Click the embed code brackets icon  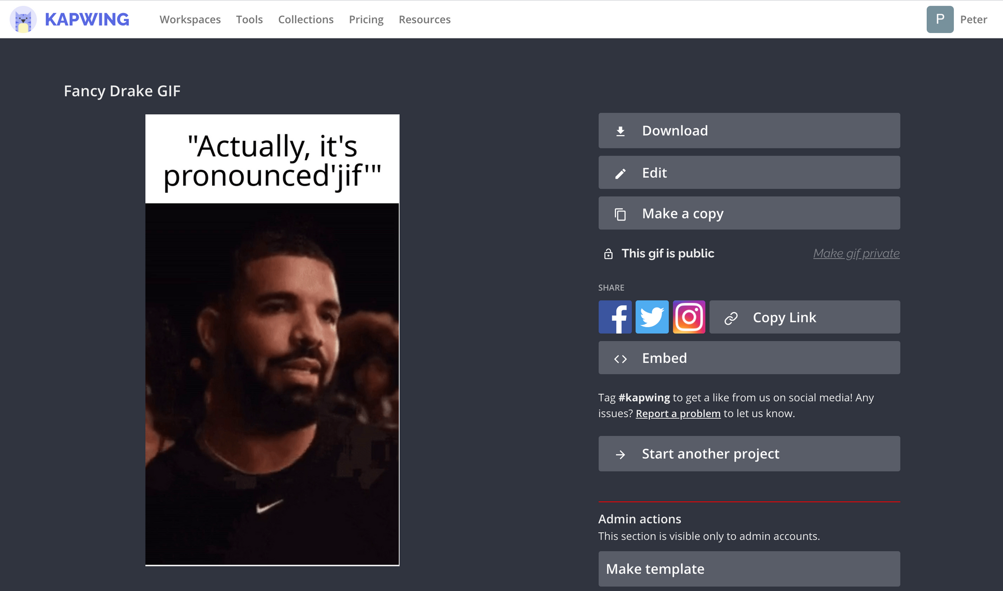tap(620, 359)
